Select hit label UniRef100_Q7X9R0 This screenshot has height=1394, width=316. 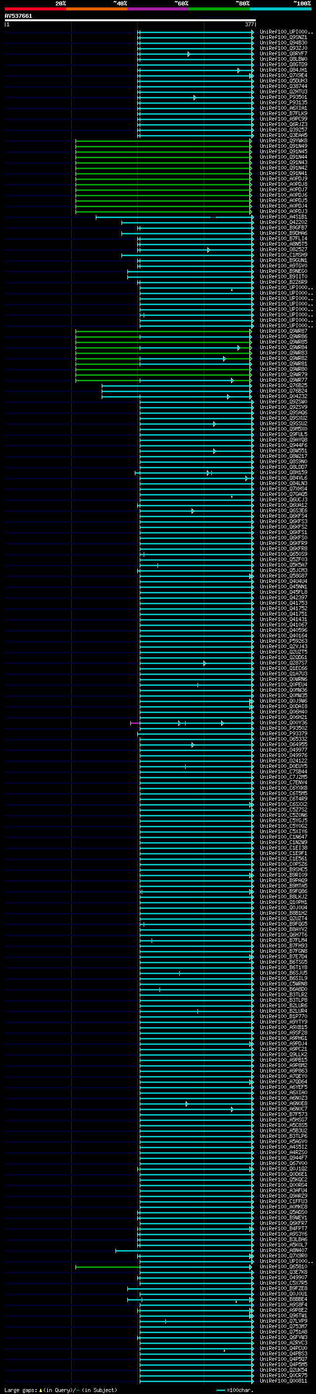(283, 1256)
